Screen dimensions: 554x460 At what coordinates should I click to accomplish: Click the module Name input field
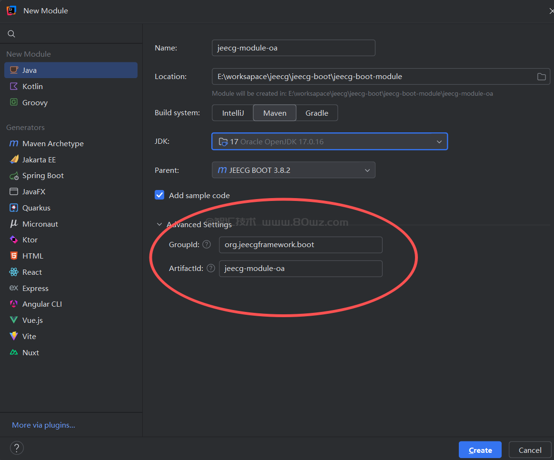coord(293,48)
